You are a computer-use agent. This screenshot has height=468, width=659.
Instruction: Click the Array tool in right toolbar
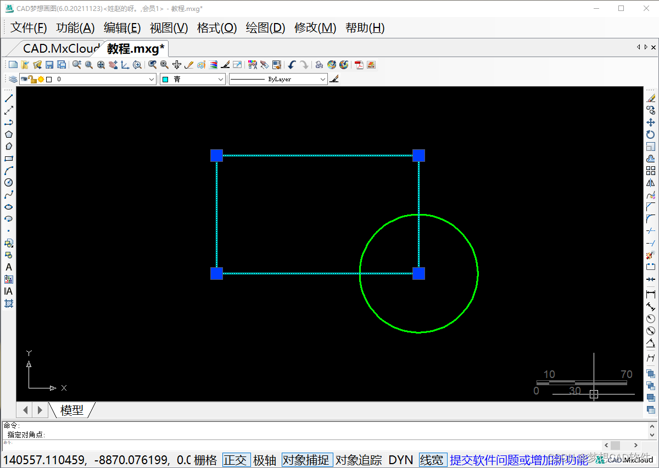tap(651, 171)
